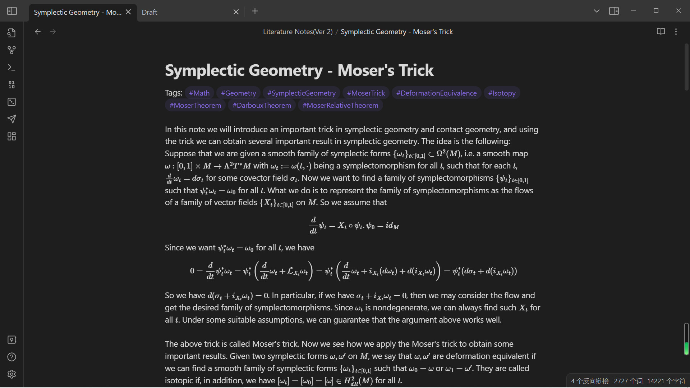Screen dimensions: 690x388
Task: Open Literature Notes(Ver 2) breadcrumb folder
Action: click(x=298, y=32)
